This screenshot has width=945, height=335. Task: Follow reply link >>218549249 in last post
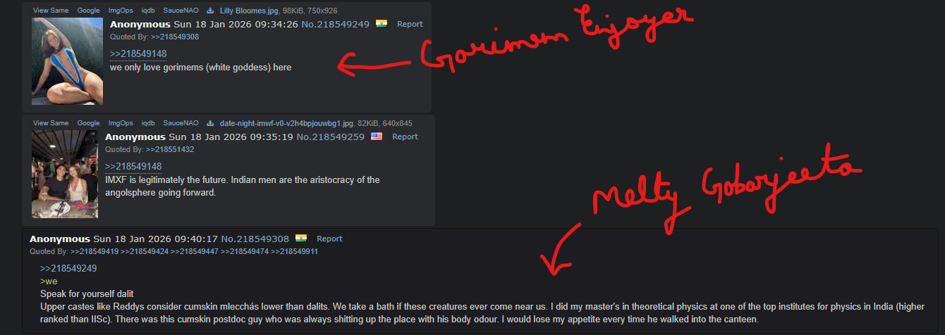pos(68,268)
